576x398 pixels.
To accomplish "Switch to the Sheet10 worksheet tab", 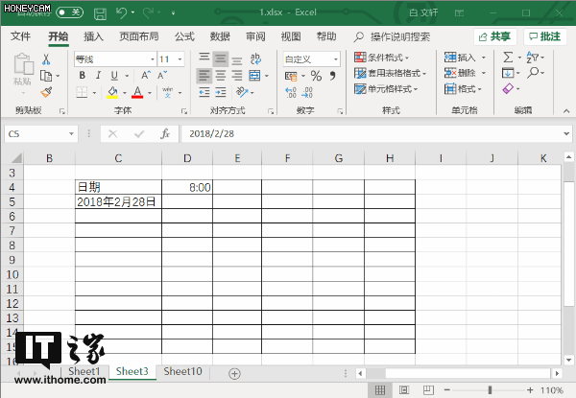I will click(182, 371).
